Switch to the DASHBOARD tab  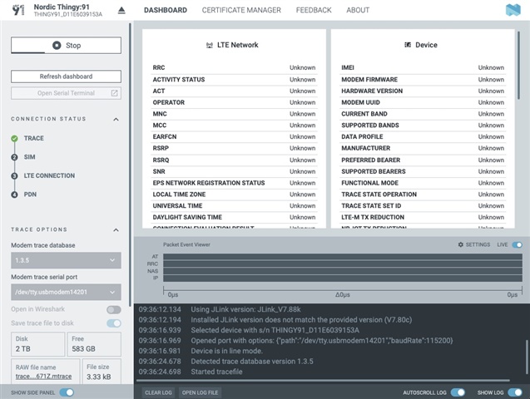(x=166, y=10)
